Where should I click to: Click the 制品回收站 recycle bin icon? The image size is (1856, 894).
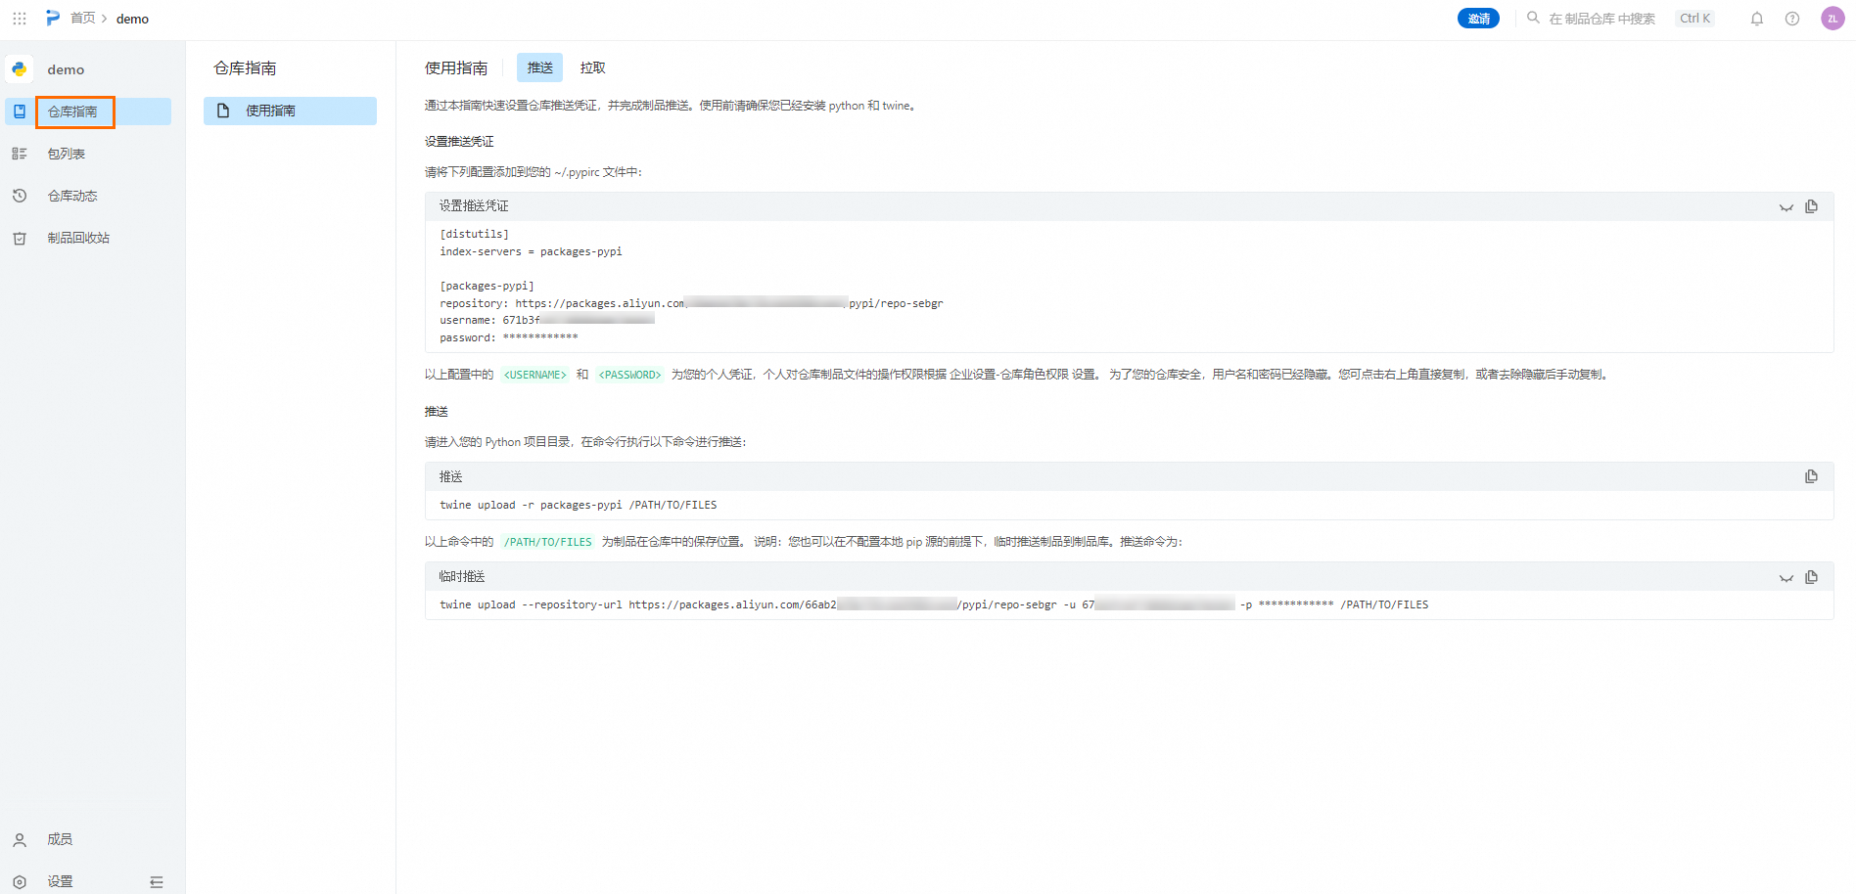[20, 238]
